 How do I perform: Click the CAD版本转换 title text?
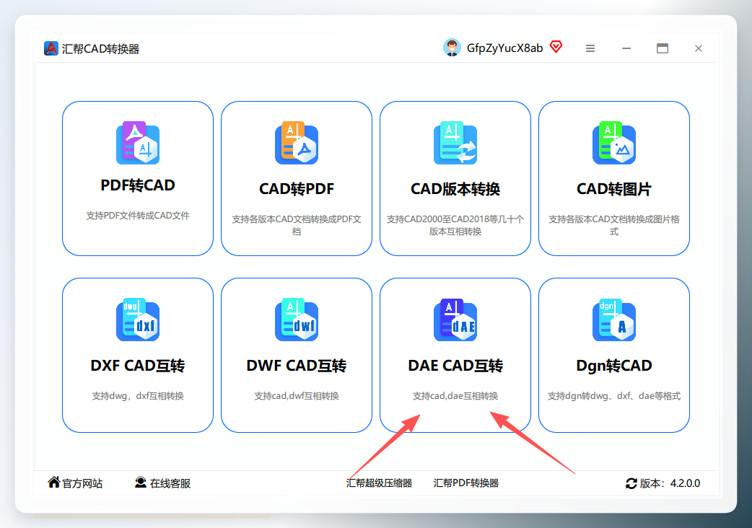[455, 189]
